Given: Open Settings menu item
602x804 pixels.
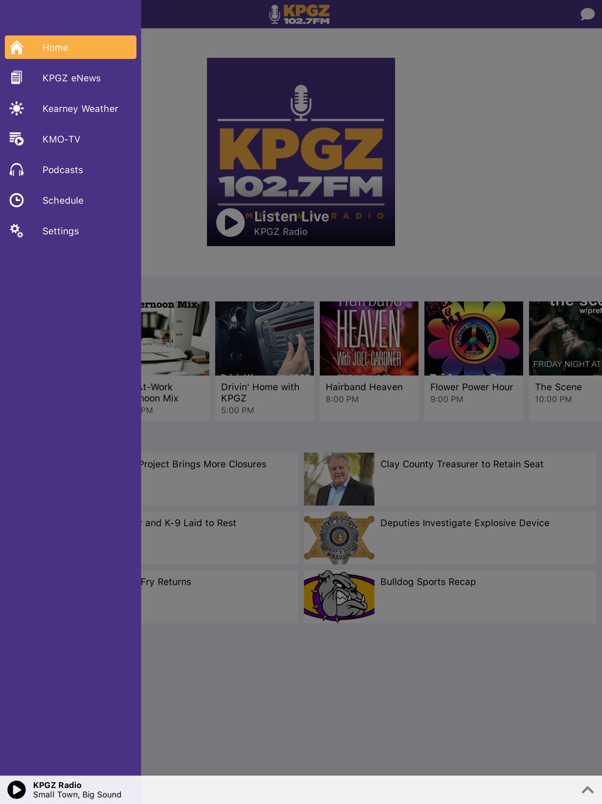Looking at the screenshot, I should 71,231.
